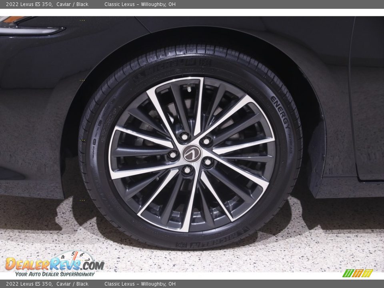Click 'Your Auto Dealer SuperHighway' tagline
The width and height of the screenshot is (384, 288).
pos(55,274)
